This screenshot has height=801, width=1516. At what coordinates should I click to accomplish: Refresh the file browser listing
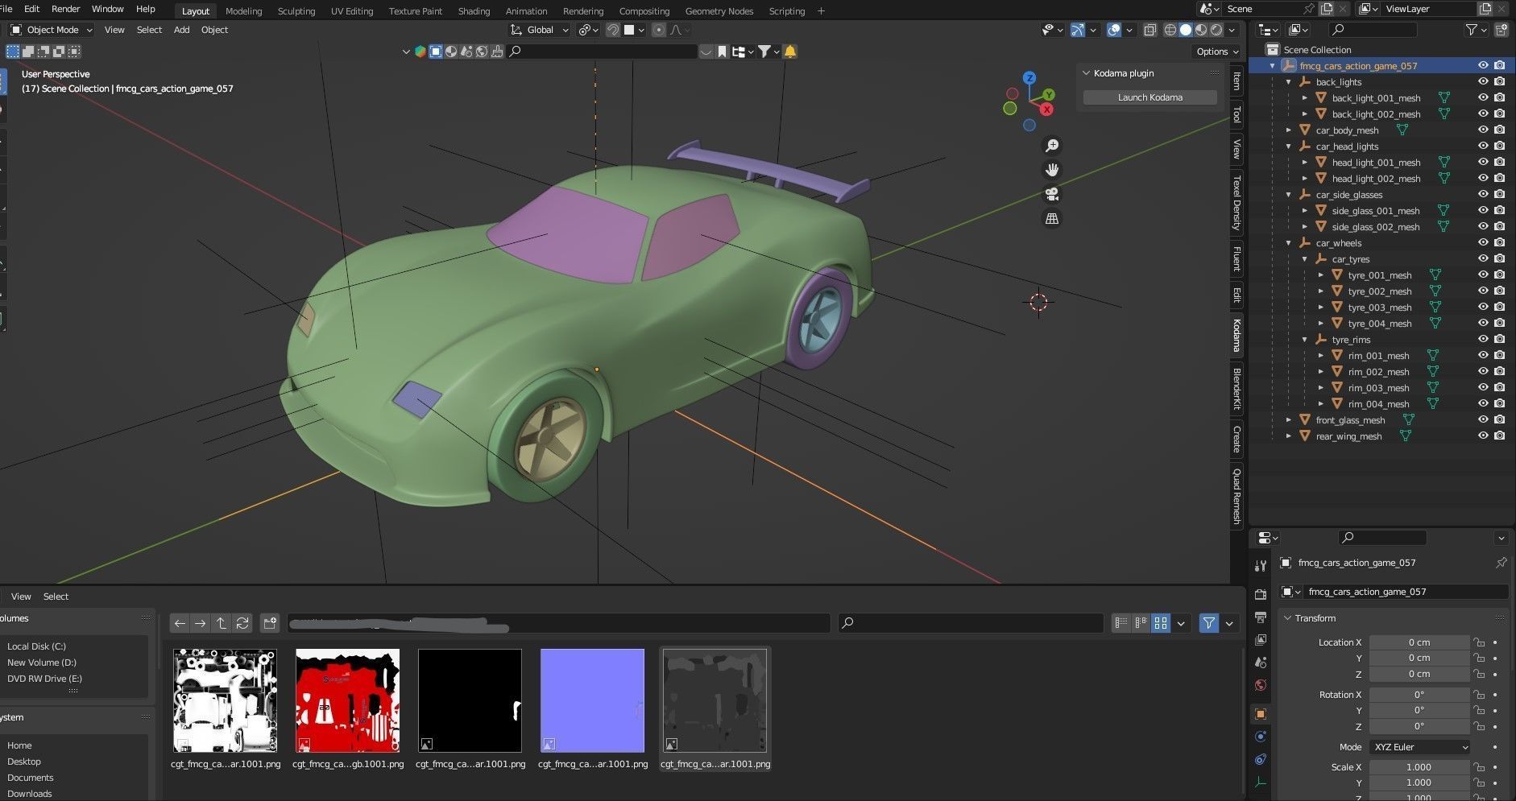[242, 623]
